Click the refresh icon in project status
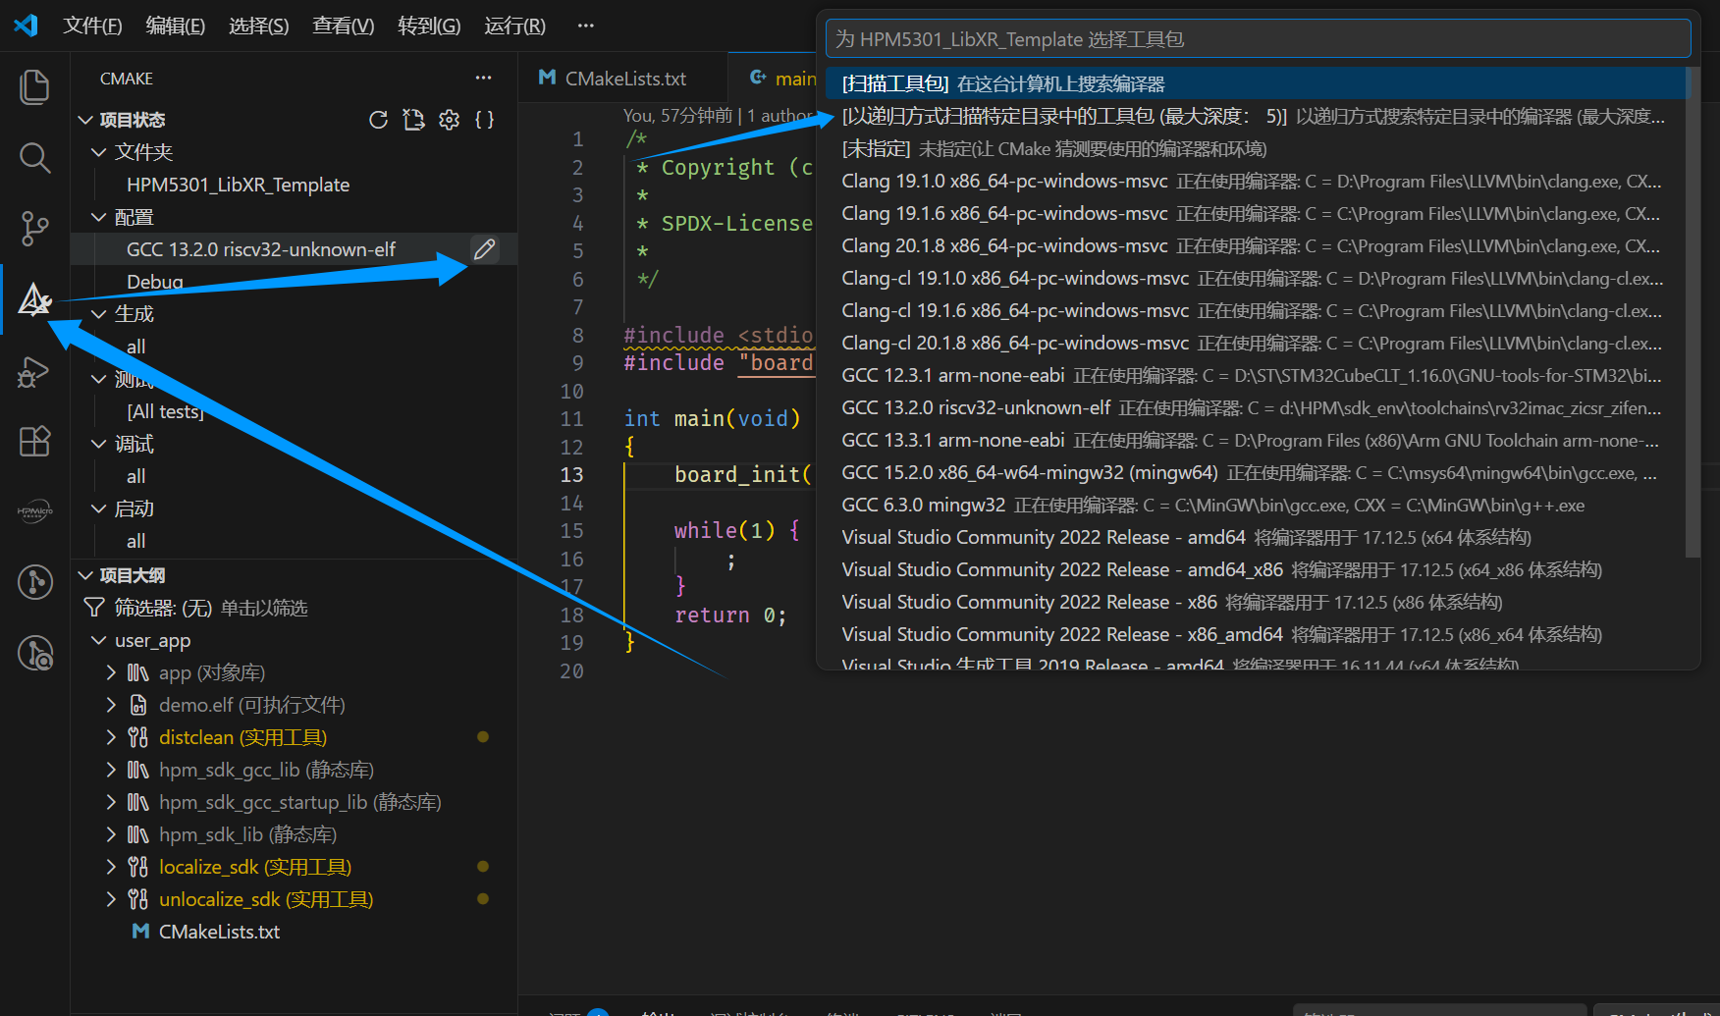The image size is (1720, 1016). (378, 120)
